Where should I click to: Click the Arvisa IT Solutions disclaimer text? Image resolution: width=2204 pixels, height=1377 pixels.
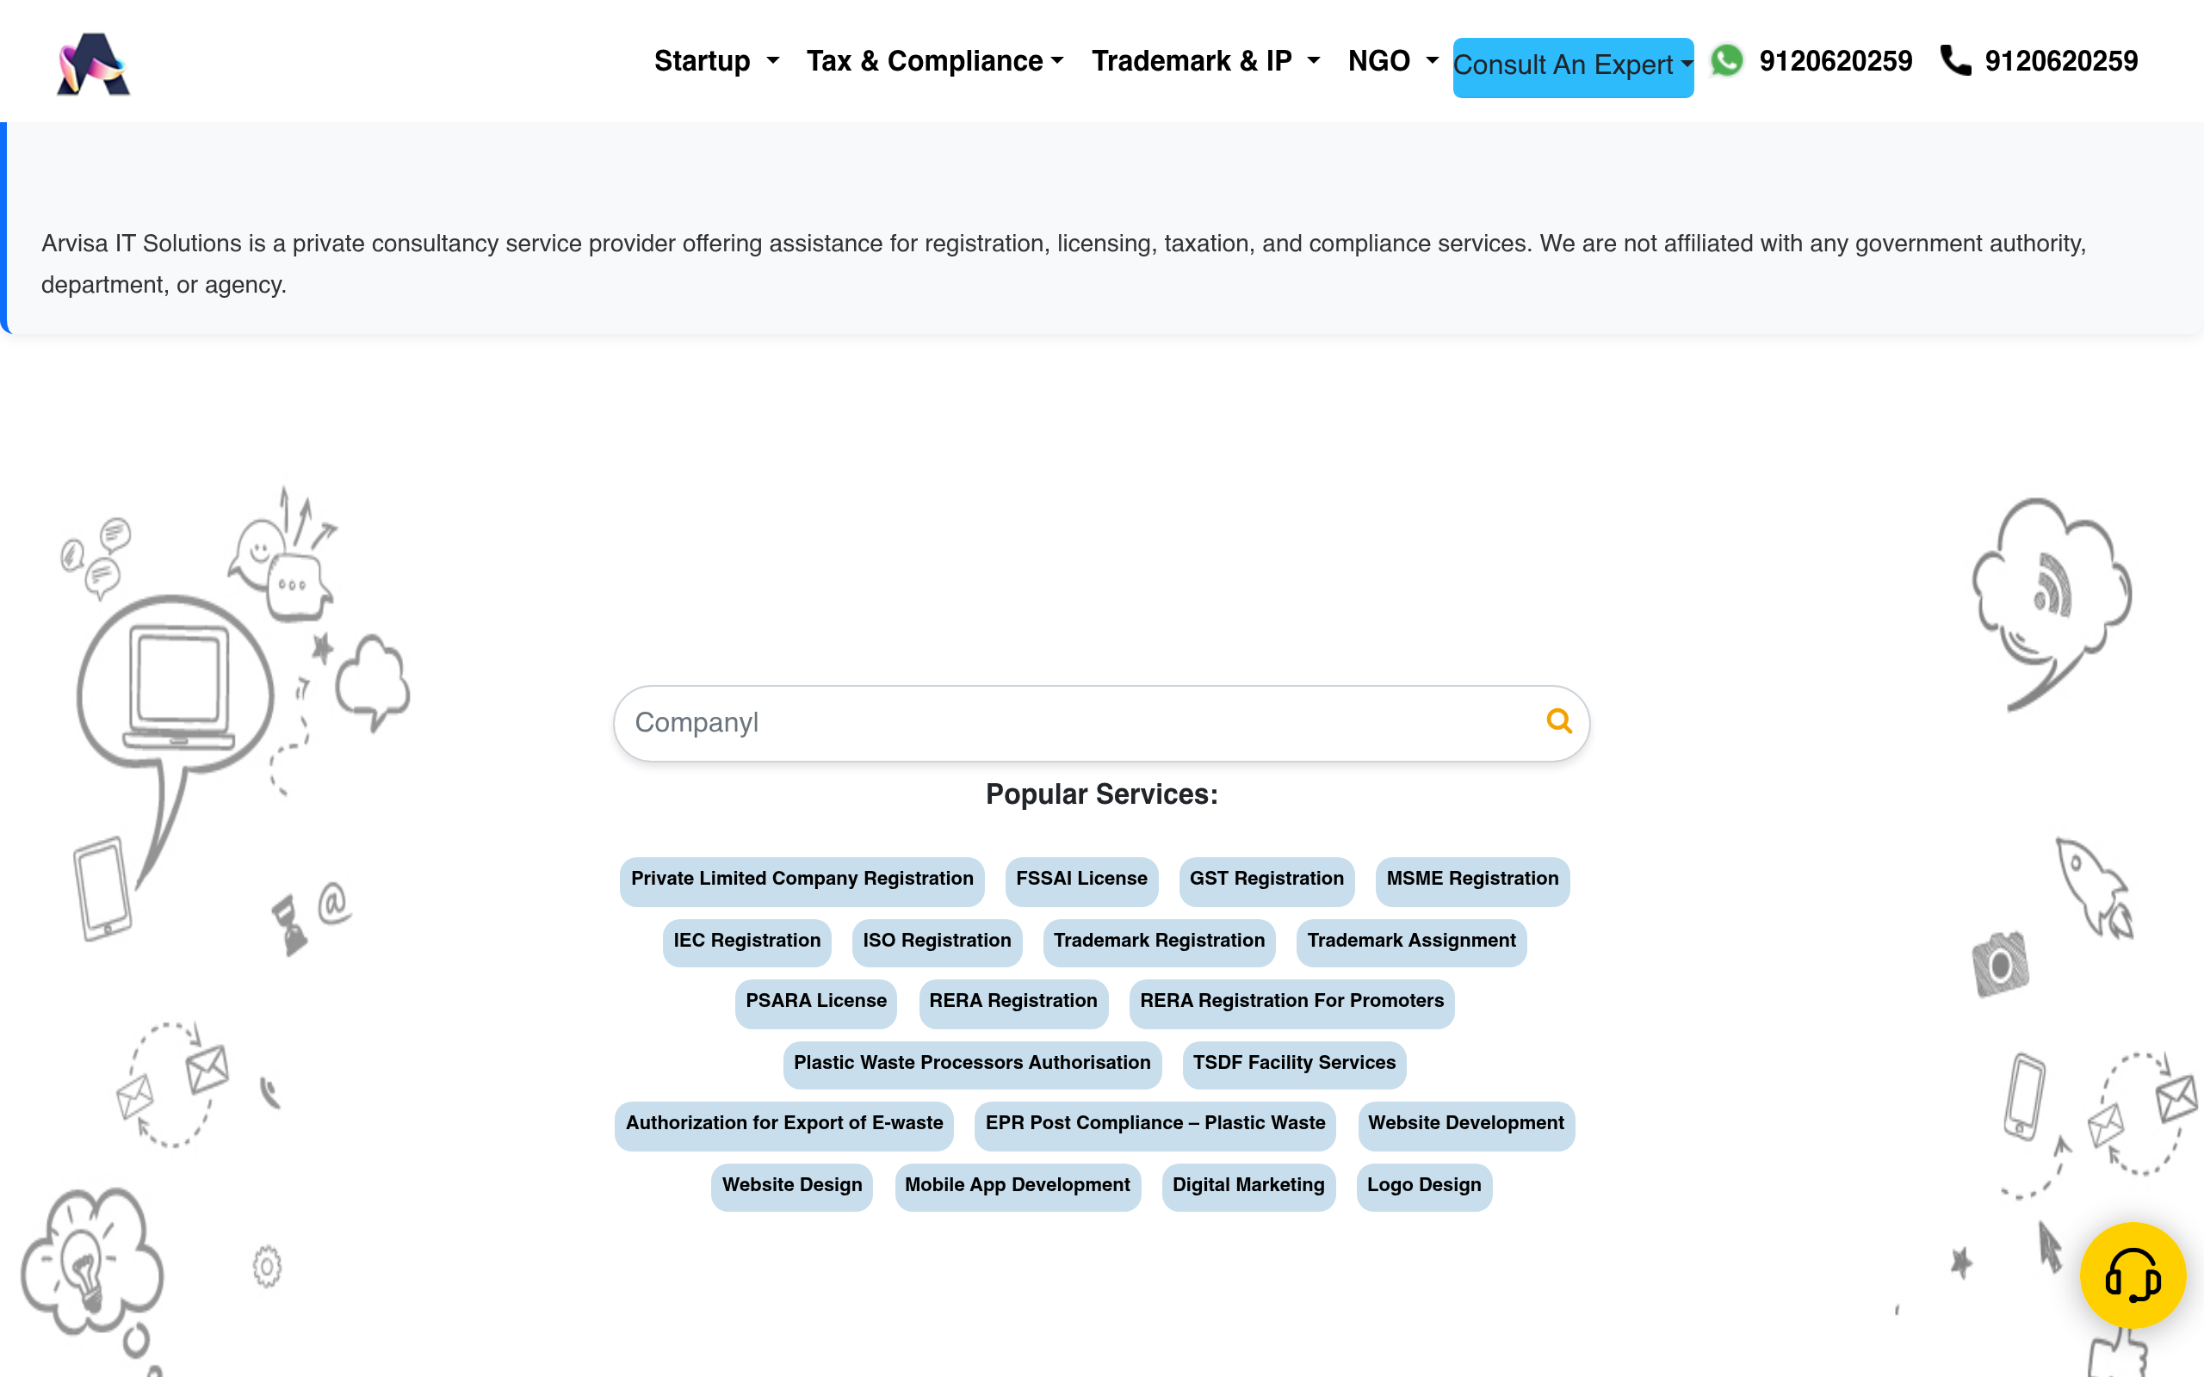click(1064, 264)
